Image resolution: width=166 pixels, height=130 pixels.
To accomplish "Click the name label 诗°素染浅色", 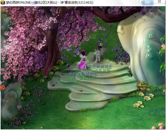I will [x=83, y=78].
